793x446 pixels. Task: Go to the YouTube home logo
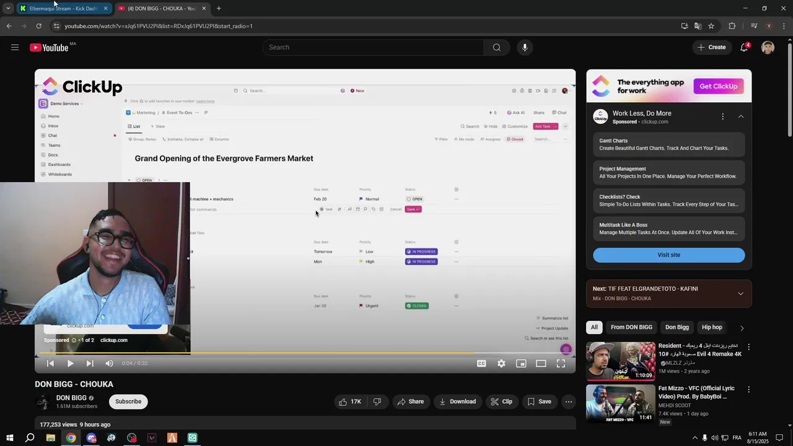click(49, 48)
